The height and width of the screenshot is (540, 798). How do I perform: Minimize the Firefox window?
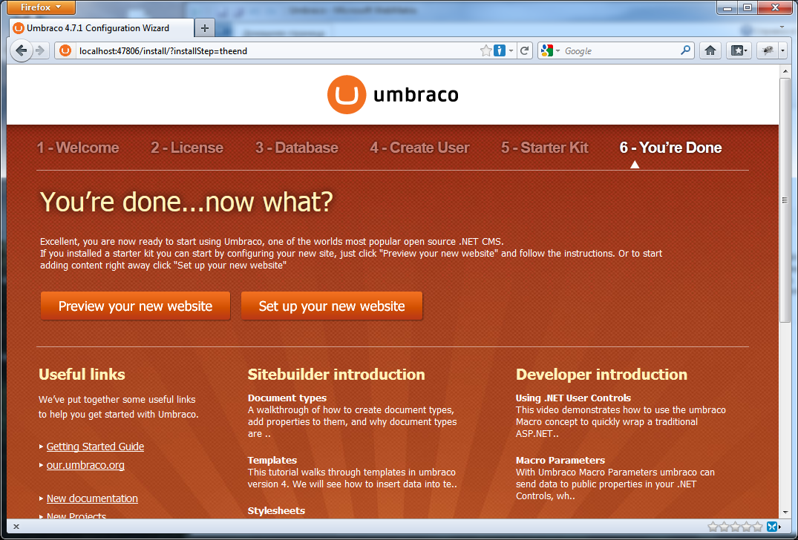point(727,7)
